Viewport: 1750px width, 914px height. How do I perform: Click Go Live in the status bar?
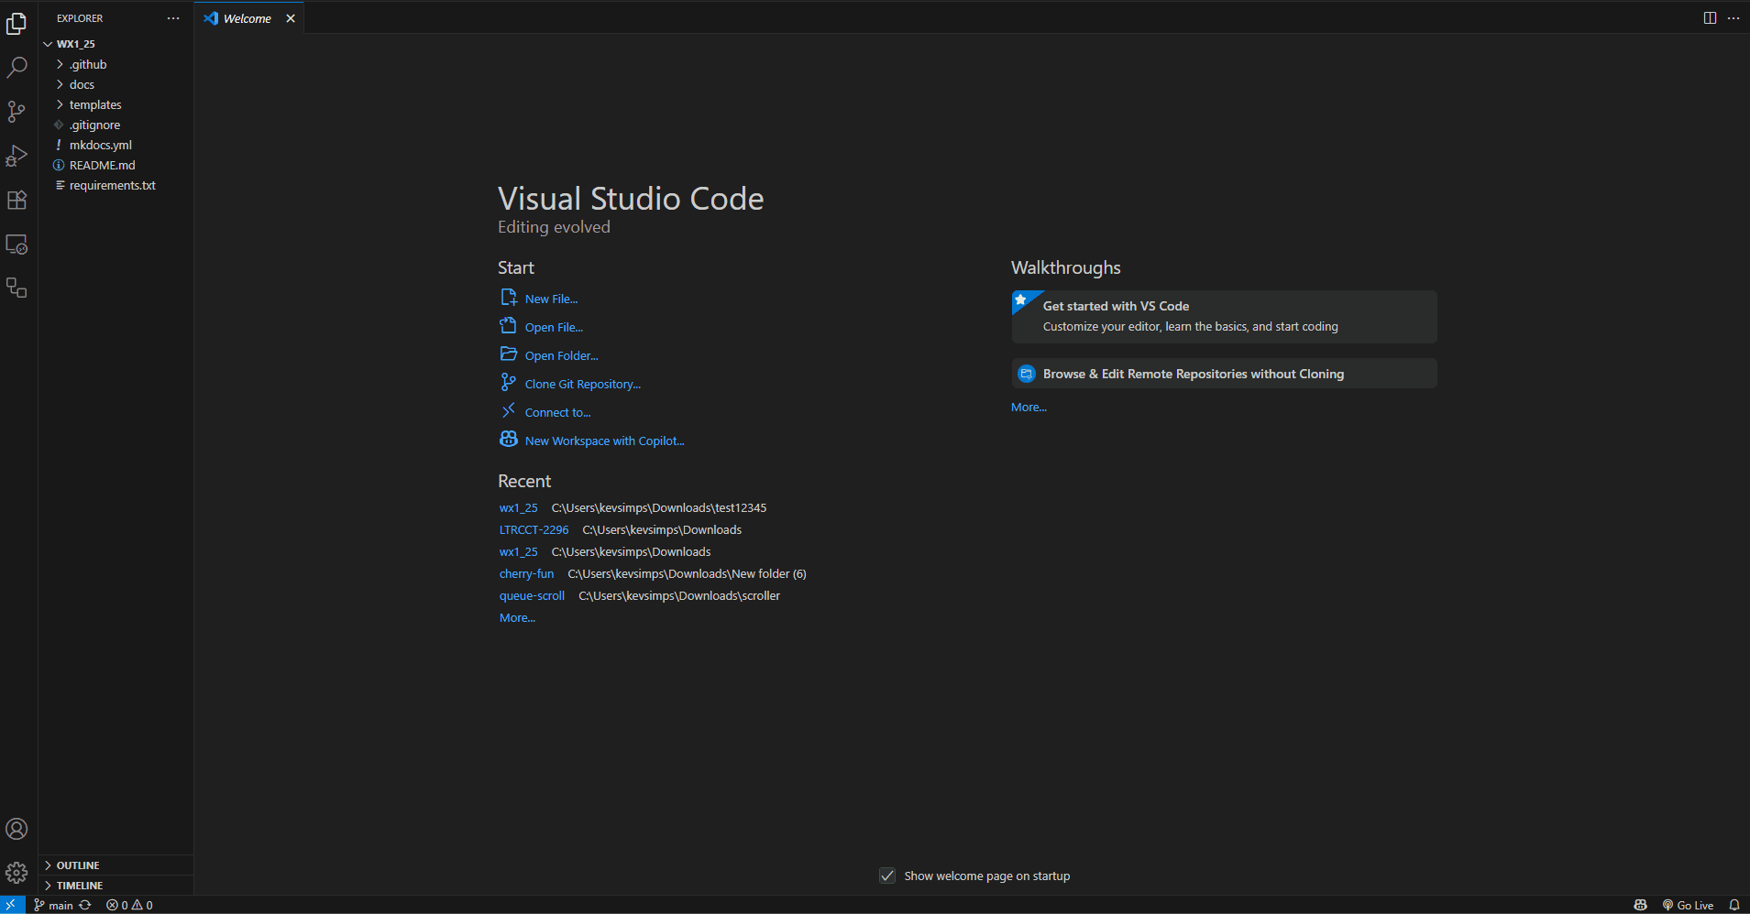click(x=1688, y=905)
